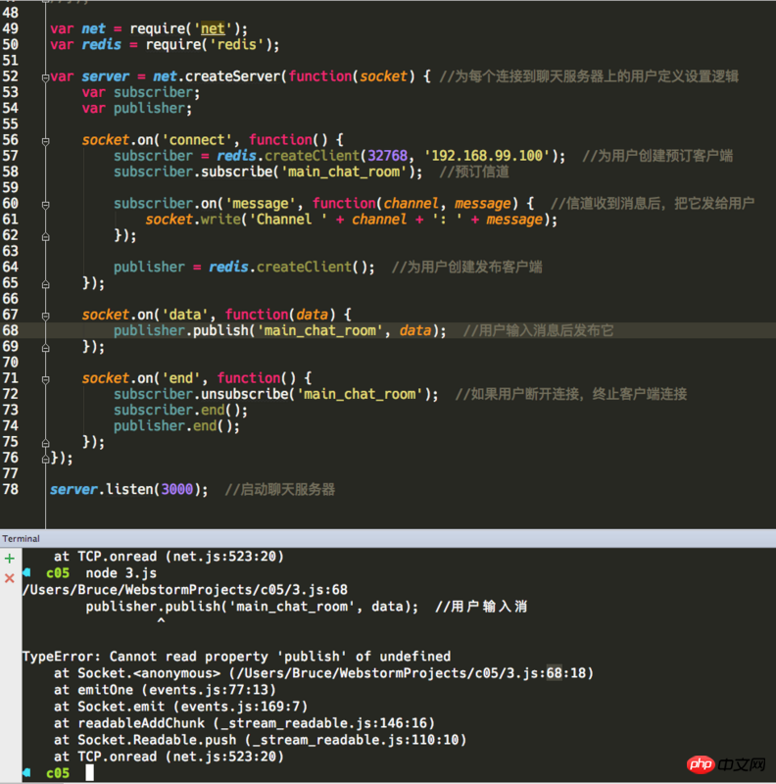The width and height of the screenshot is (776, 784).
Task: Click 'at Socket.emit (events.js:169:7)' trace line
Action: [x=181, y=707]
